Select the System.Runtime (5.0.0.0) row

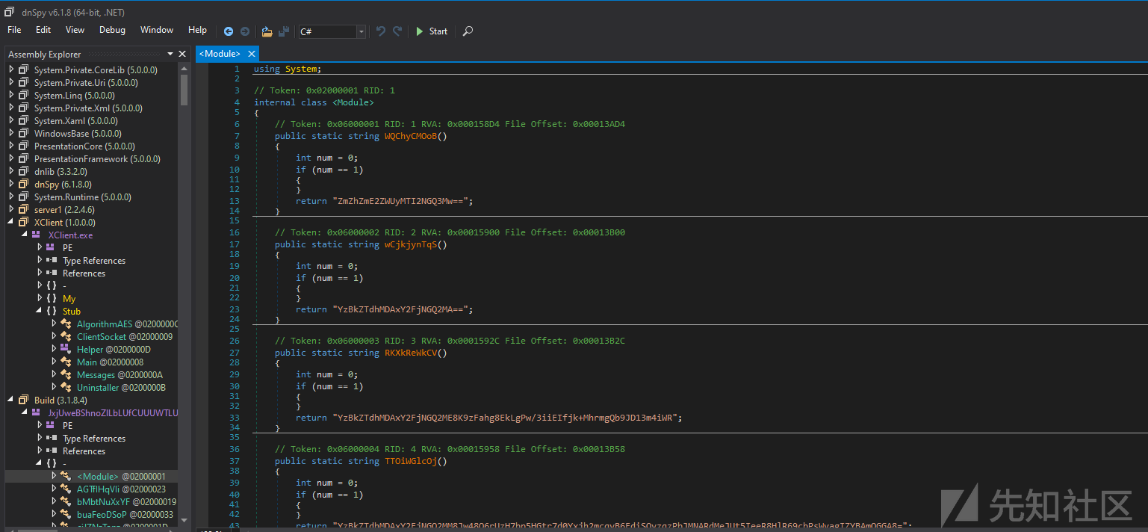(92, 197)
